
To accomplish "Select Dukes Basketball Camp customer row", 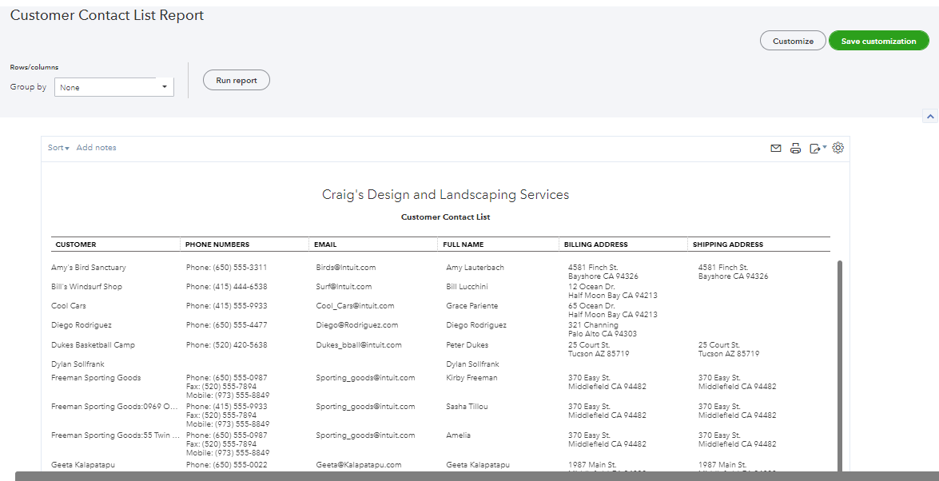I will [94, 344].
